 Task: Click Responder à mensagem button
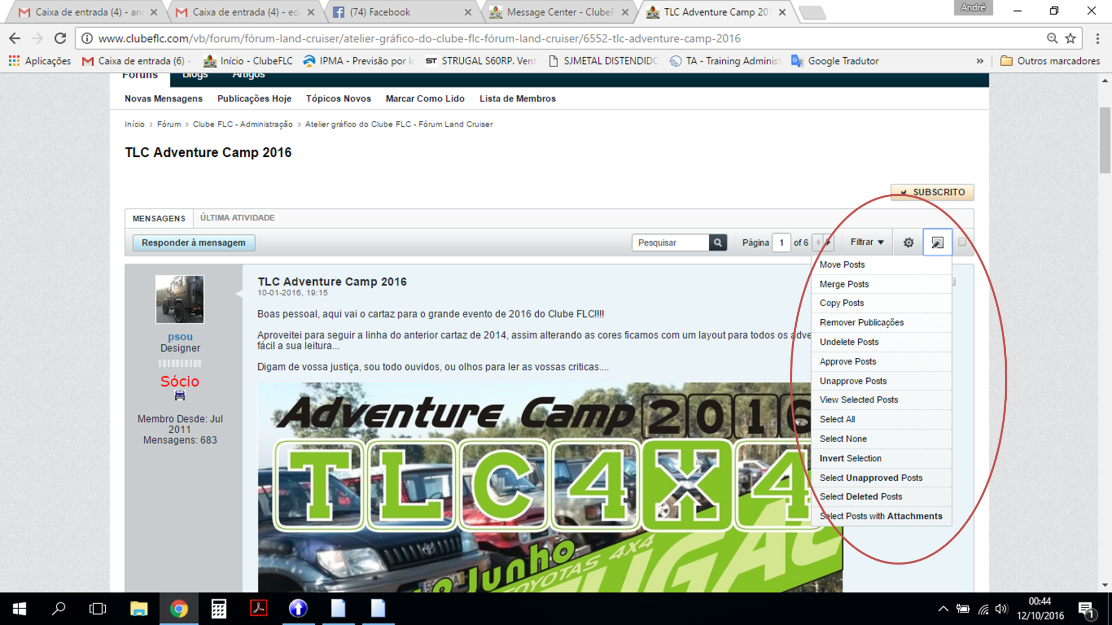(194, 243)
